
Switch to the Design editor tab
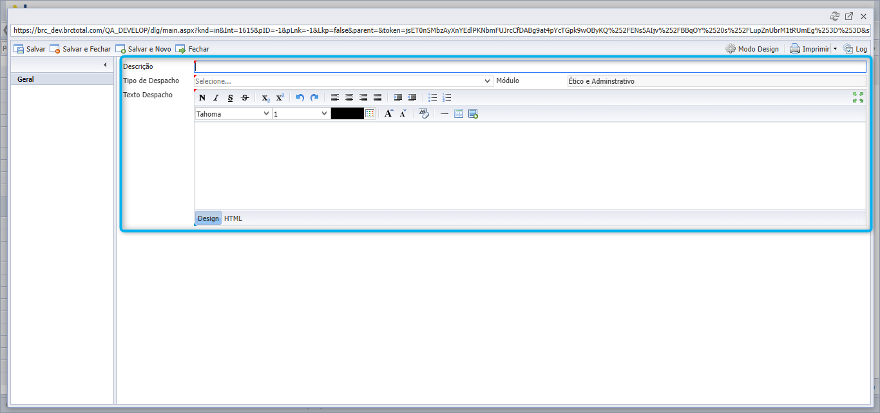tap(208, 218)
